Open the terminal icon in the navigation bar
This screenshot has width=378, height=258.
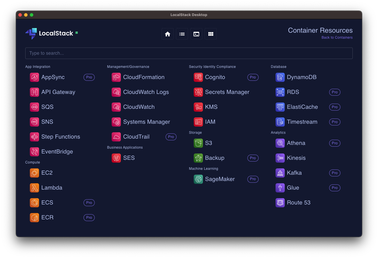pos(196,34)
